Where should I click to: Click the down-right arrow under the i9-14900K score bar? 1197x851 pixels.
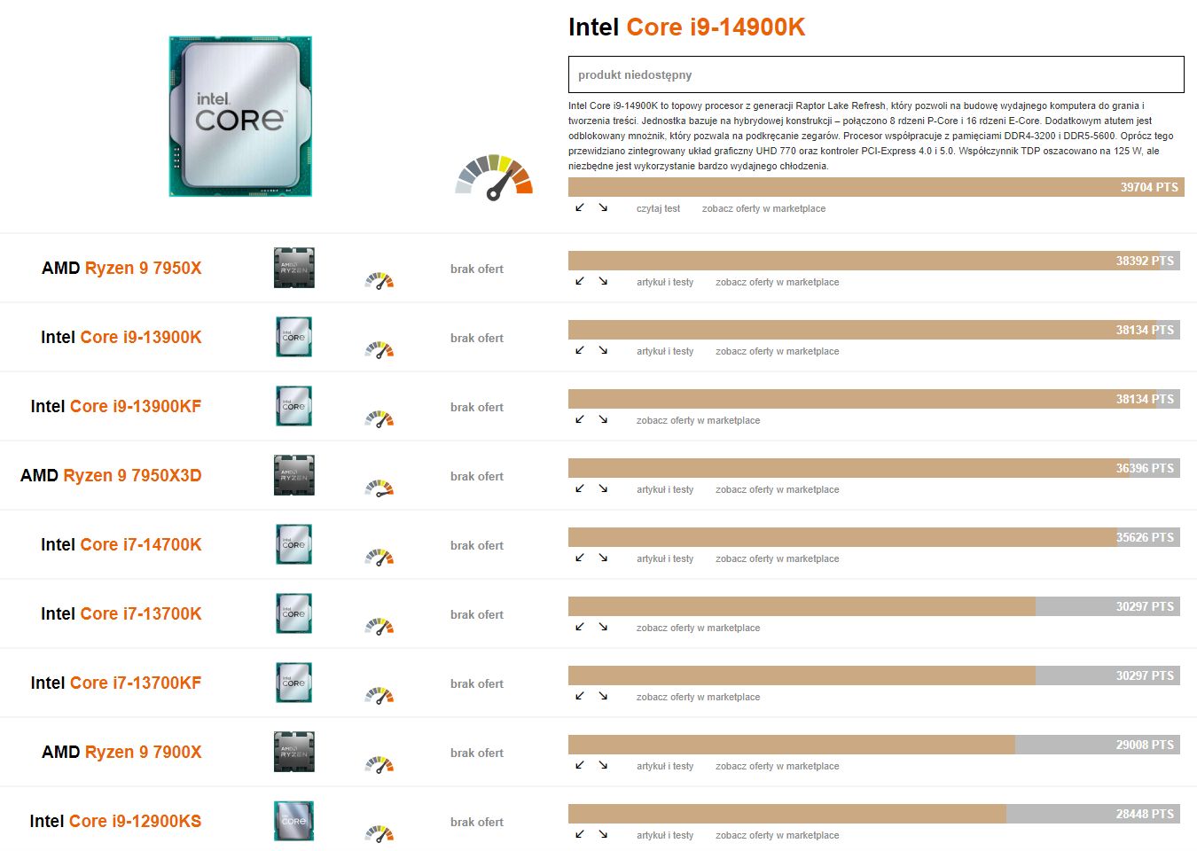coord(603,207)
